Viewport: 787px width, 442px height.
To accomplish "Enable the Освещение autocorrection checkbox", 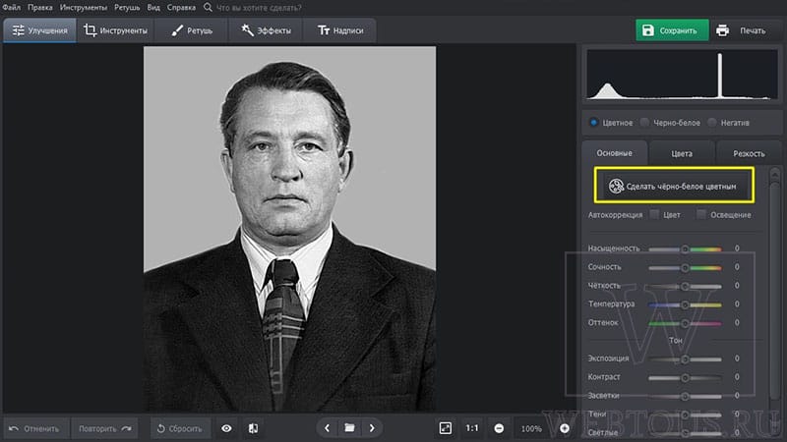I will [701, 214].
